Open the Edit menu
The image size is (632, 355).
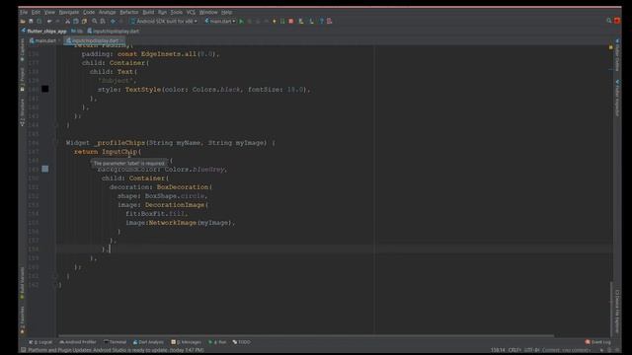(36, 12)
